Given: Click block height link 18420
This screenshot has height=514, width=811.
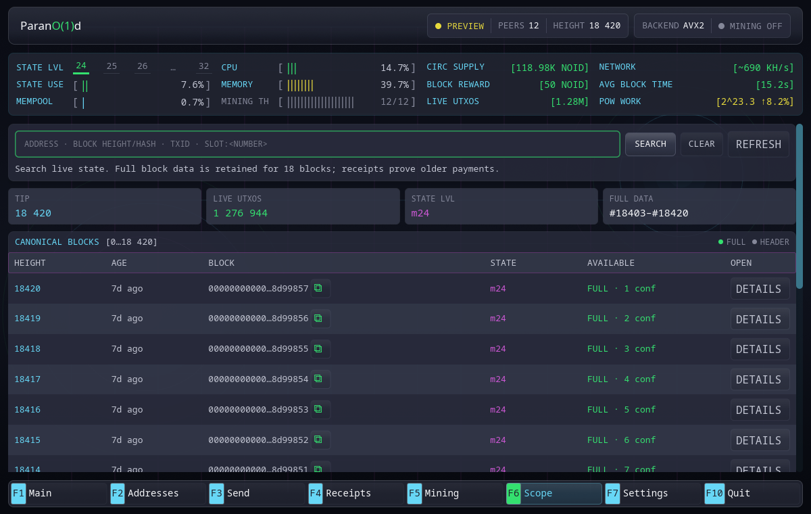Looking at the screenshot, I should coord(28,289).
